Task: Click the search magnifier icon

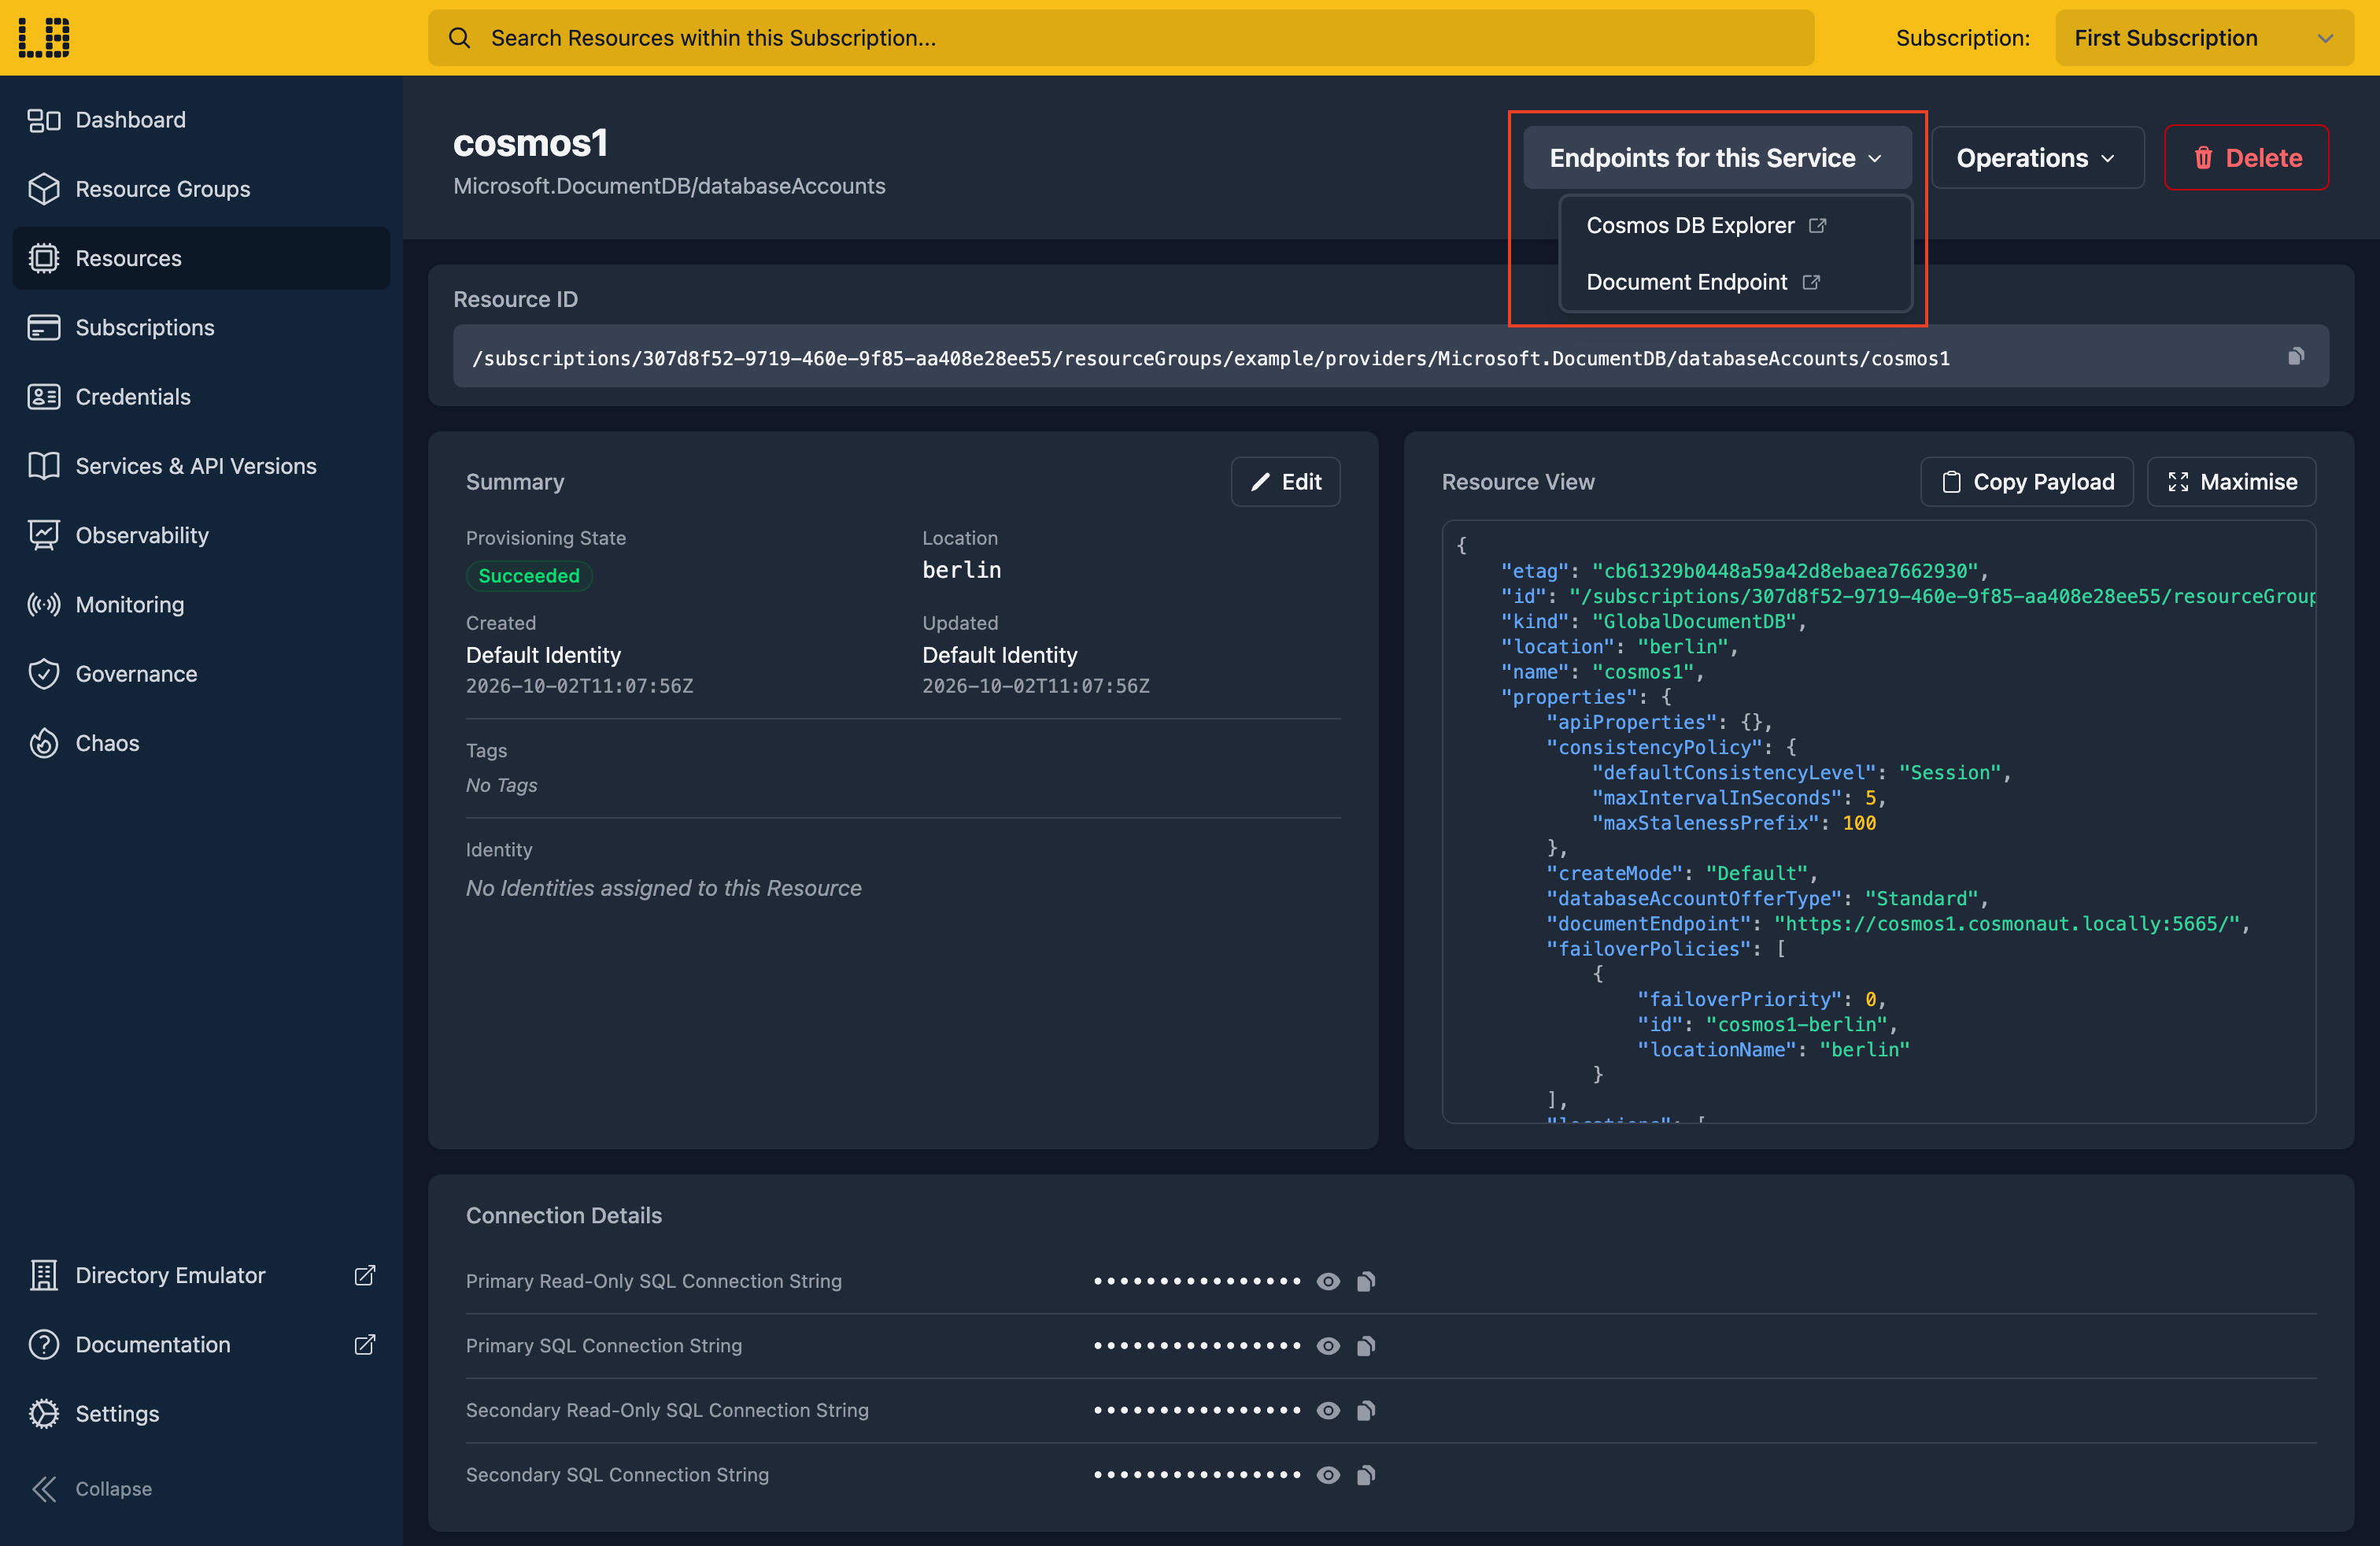Action: (x=459, y=38)
